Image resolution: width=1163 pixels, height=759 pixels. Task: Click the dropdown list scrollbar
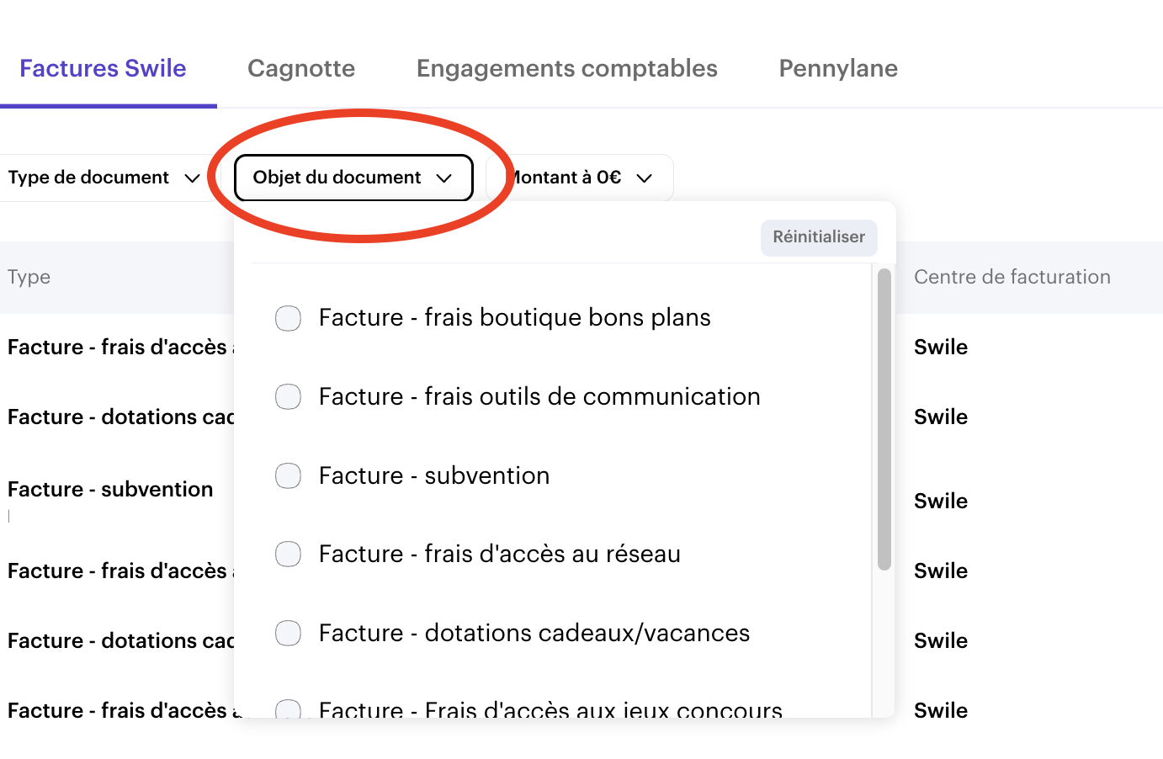coord(884,419)
